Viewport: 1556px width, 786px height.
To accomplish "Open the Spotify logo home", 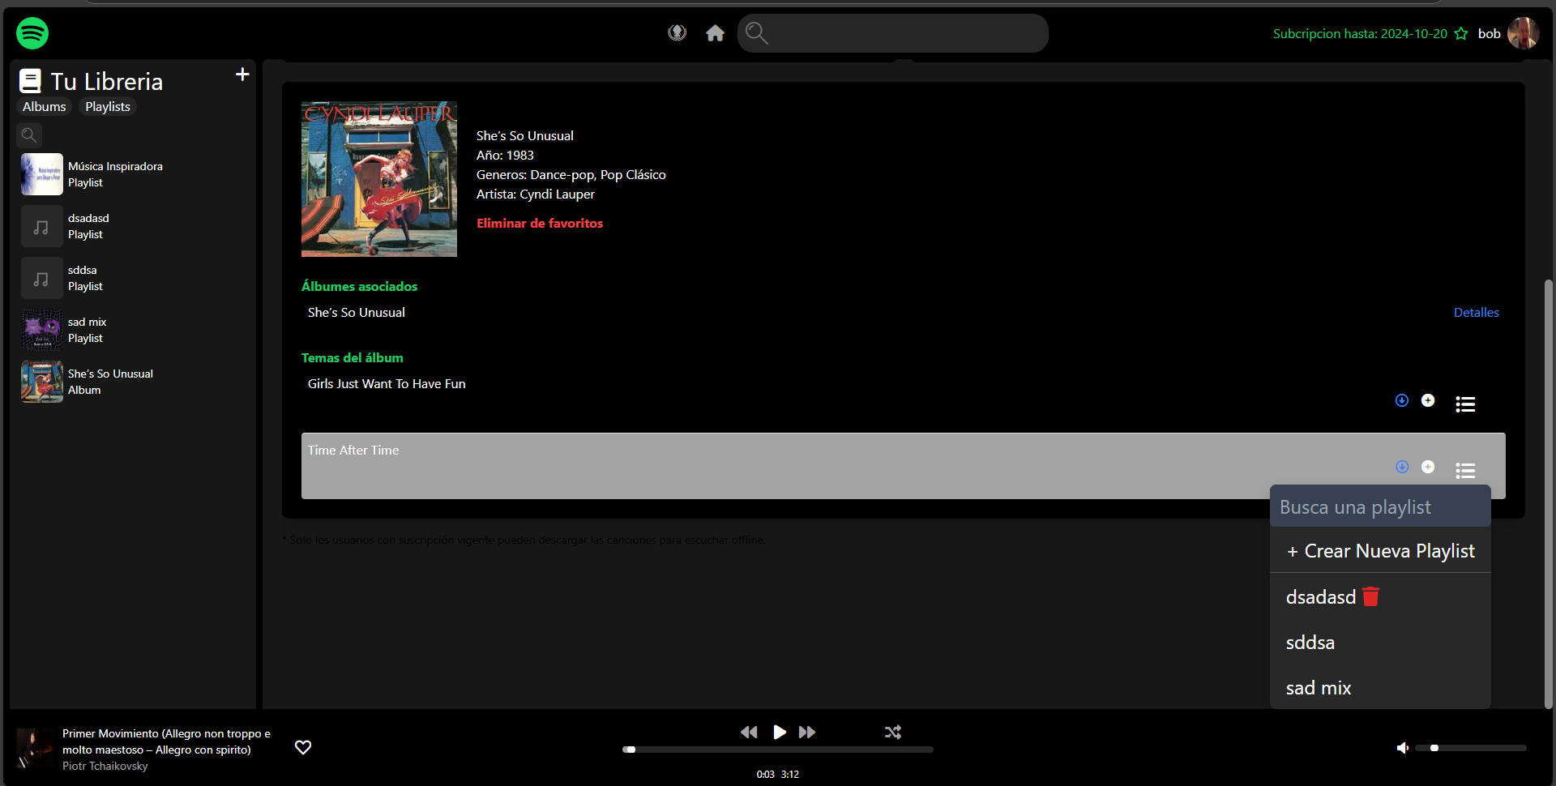I will [32, 33].
